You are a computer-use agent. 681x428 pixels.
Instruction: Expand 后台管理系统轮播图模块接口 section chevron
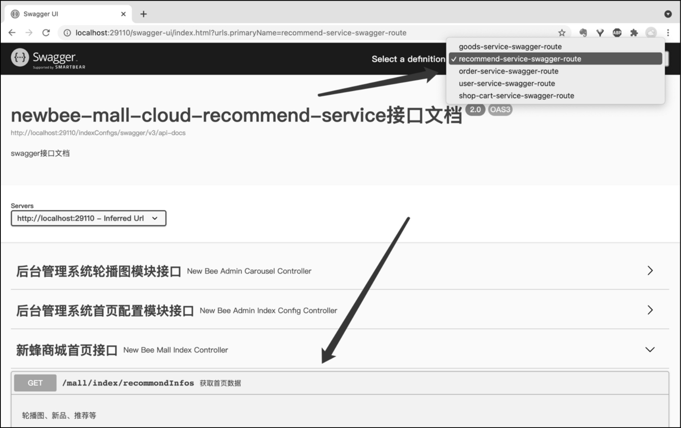point(650,271)
